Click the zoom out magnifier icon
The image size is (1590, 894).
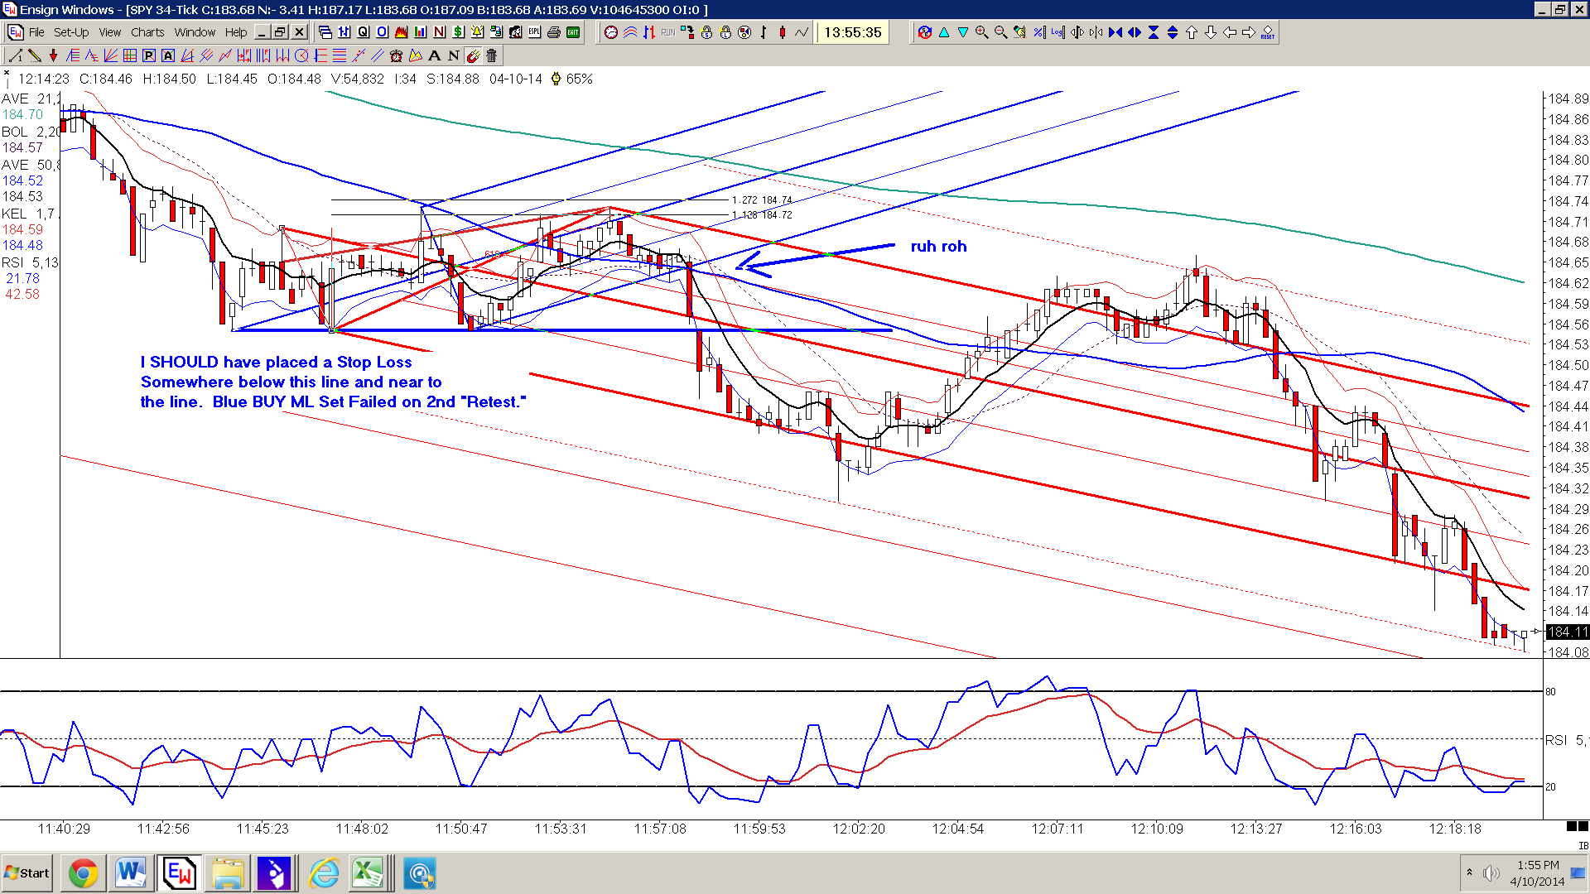1001,32
